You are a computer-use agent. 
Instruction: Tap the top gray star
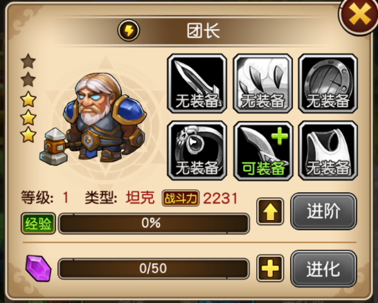[28, 61]
